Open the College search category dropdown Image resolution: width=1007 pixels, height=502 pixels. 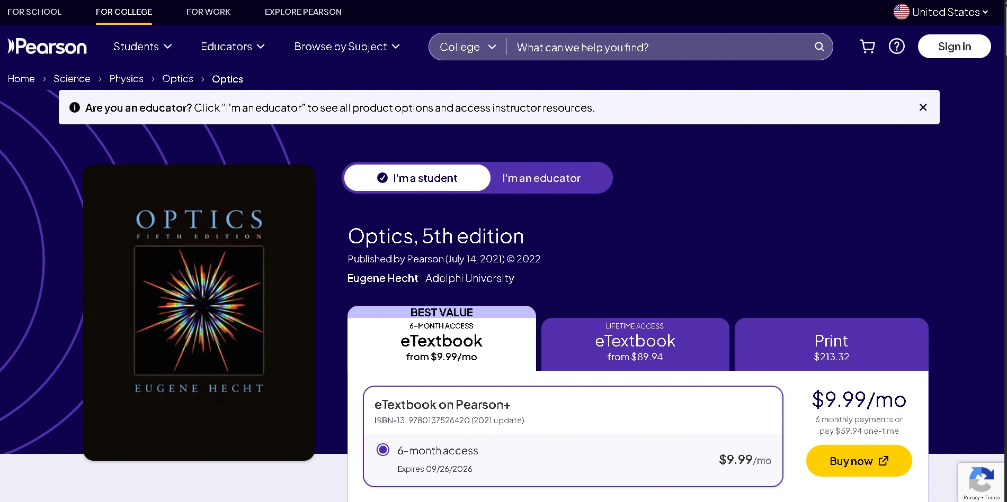[x=467, y=47]
